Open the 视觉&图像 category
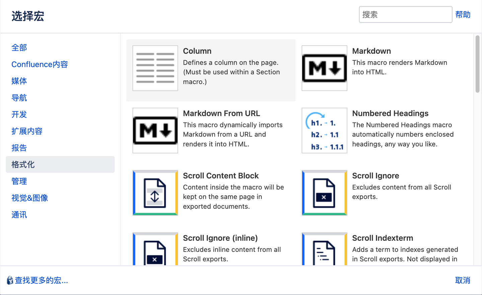The image size is (482, 295). 29,198
